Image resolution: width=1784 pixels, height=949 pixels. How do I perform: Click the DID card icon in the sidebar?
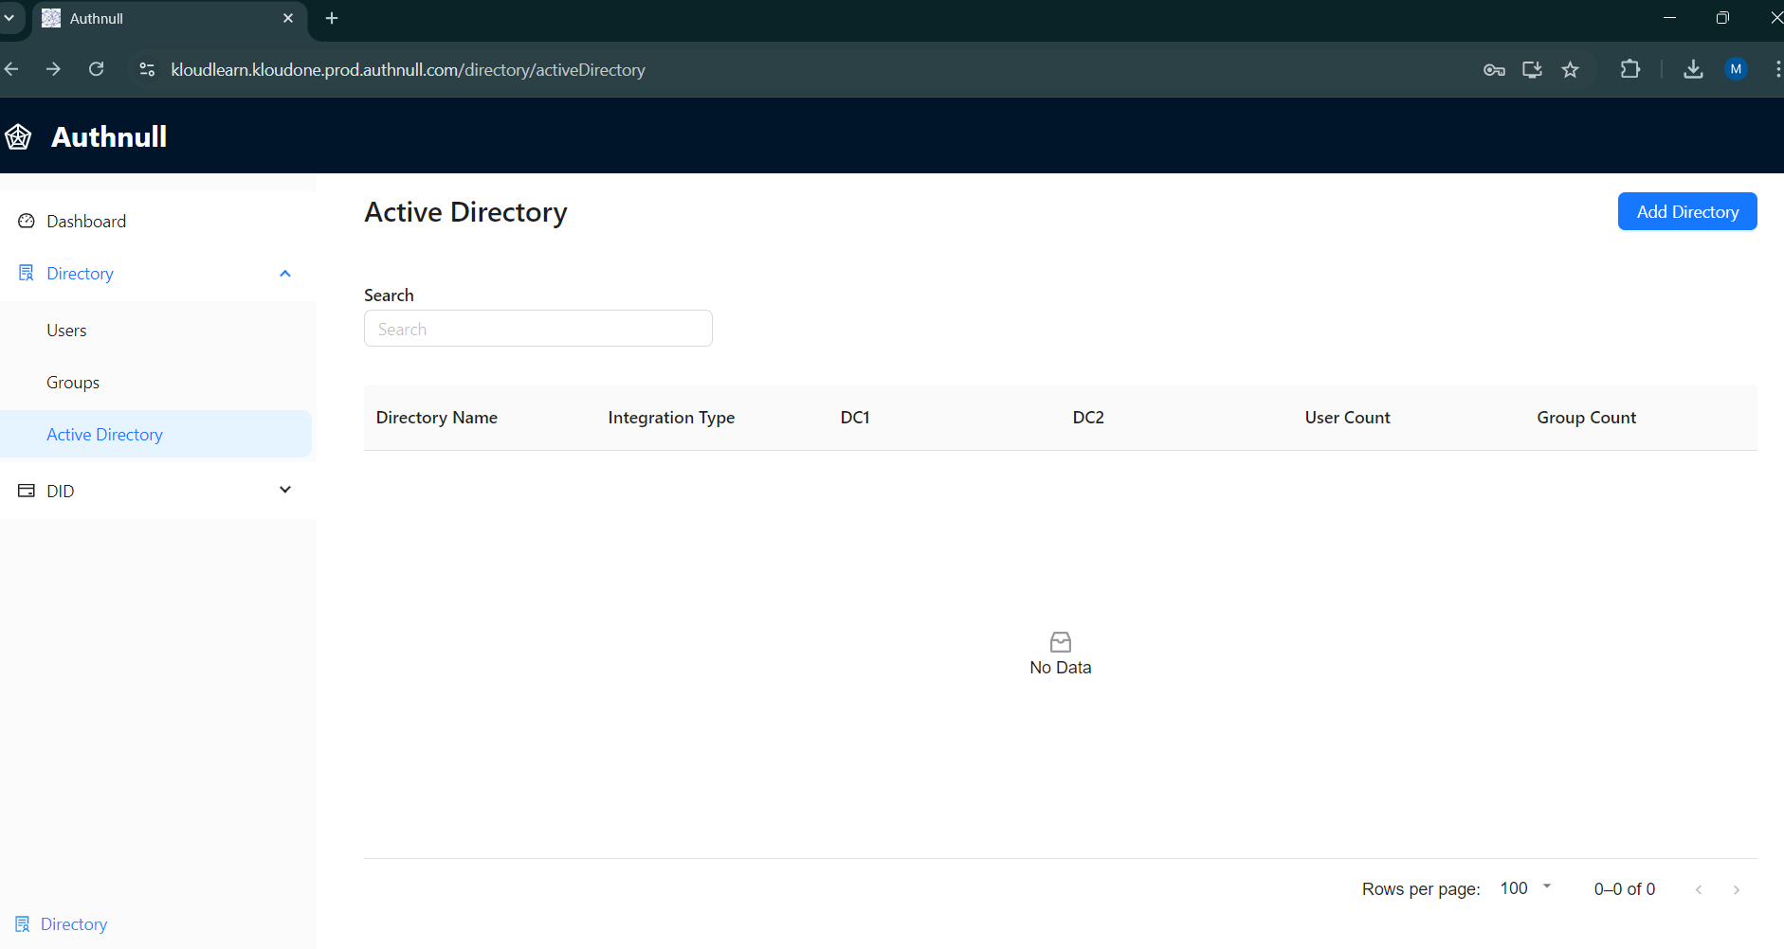tap(26, 490)
